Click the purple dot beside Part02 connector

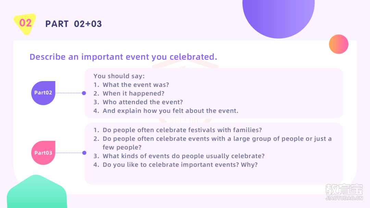[x=84, y=93]
